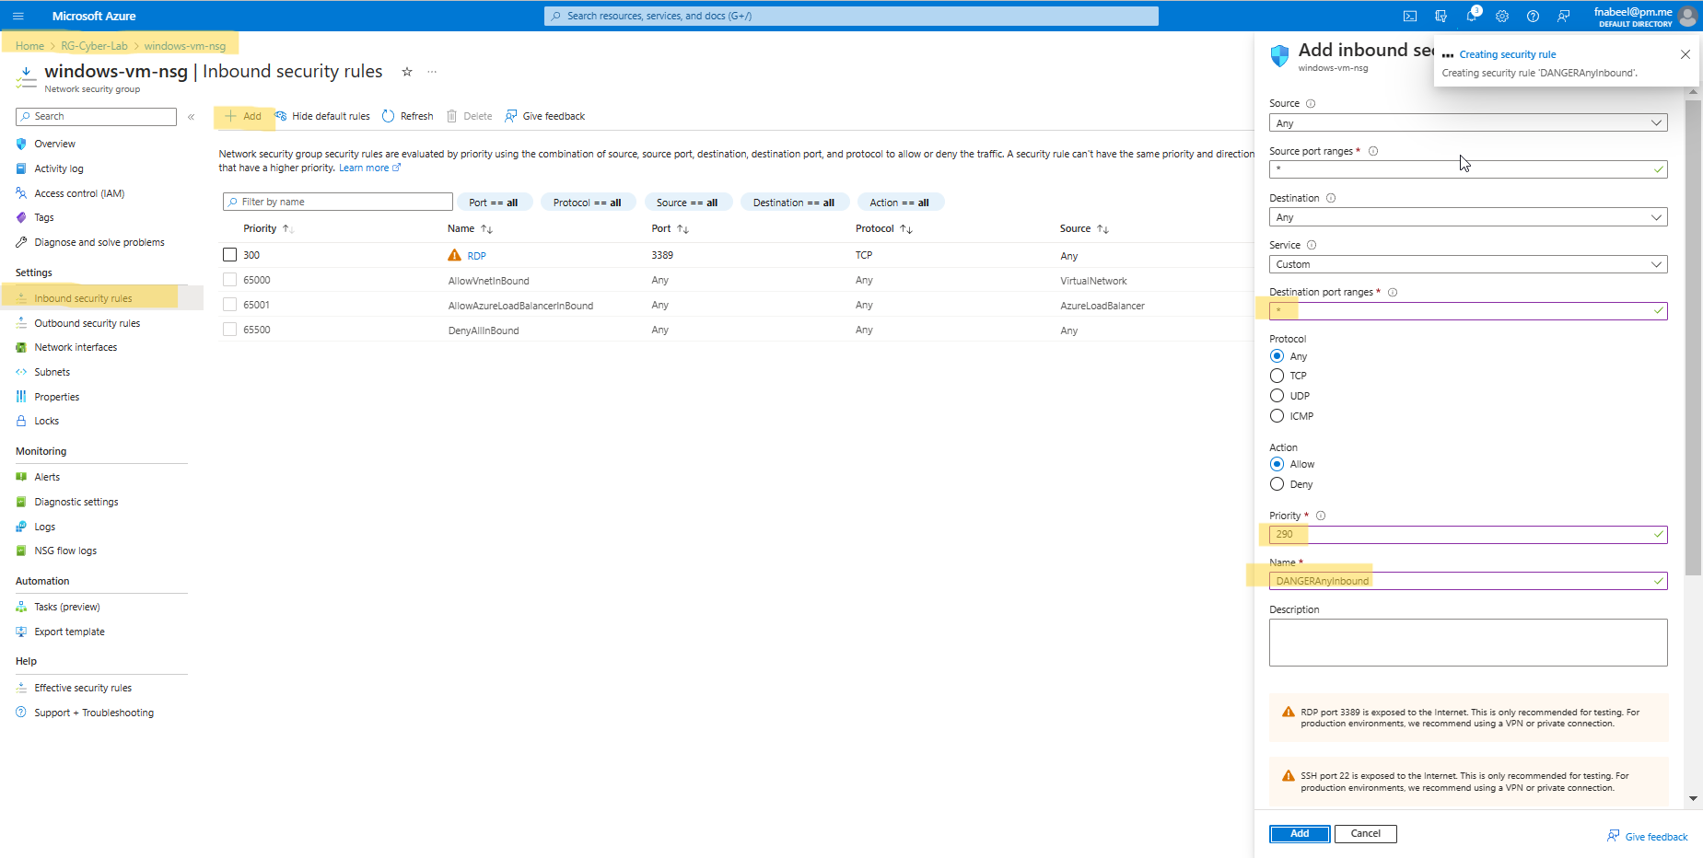The image size is (1703, 858).
Task: Open the notifications bell showing 3 alerts
Action: pyautogui.click(x=1471, y=16)
